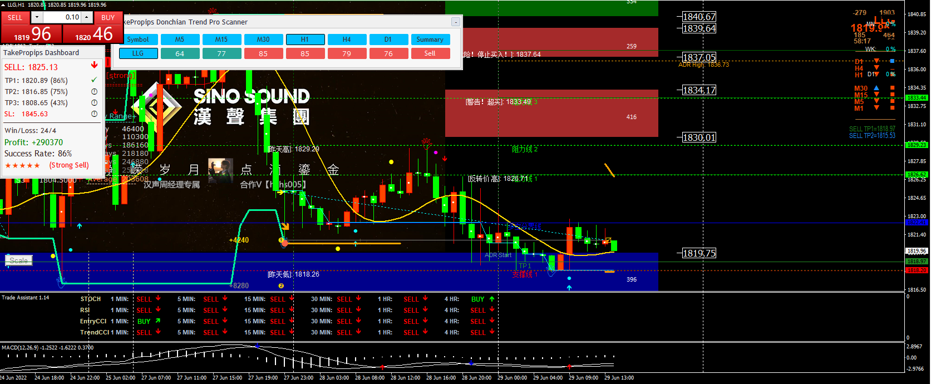The image size is (931, 384).
Task: Click the green checkmark next to TP1
Action: click(94, 80)
